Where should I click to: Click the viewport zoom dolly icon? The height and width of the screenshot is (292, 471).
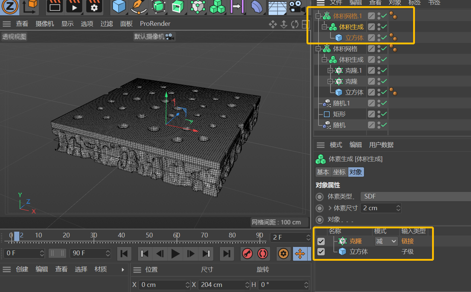pos(284,24)
